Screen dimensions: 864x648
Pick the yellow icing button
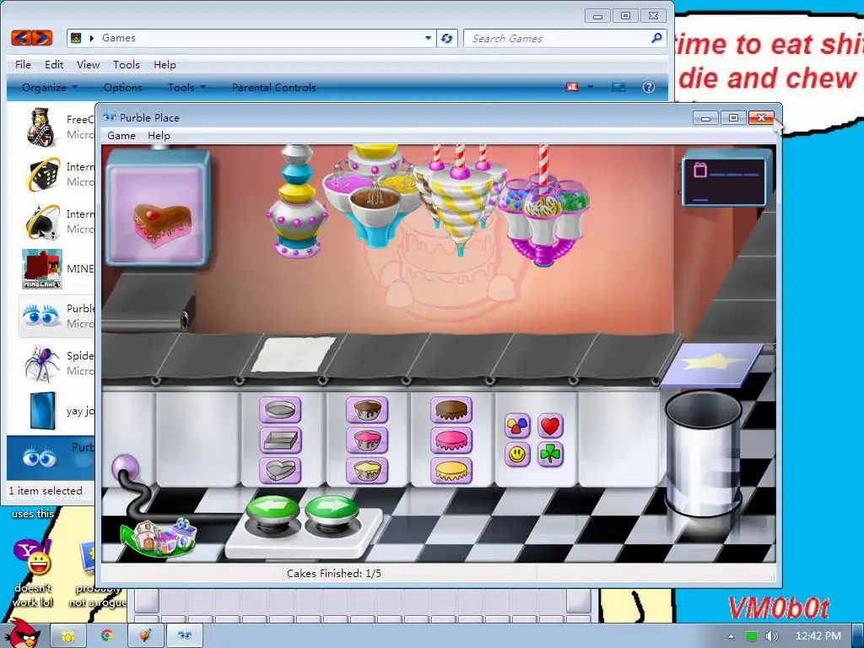click(x=451, y=471)
